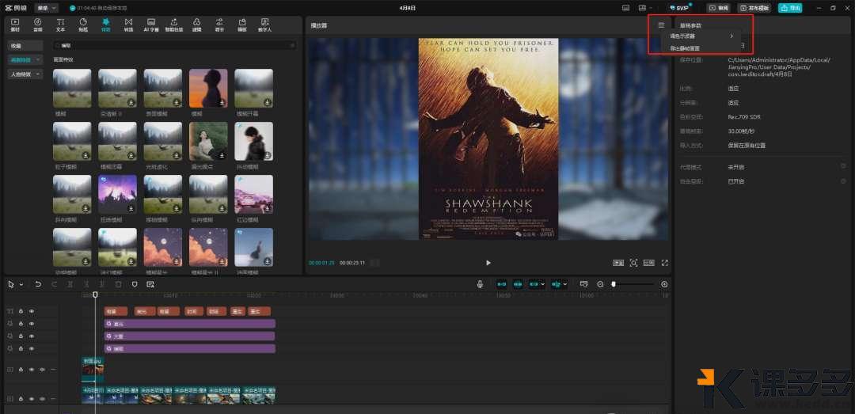The image size is (855, 414).
Task: Click the redo arrow in timeline toolbar
Action: [54, 284]
